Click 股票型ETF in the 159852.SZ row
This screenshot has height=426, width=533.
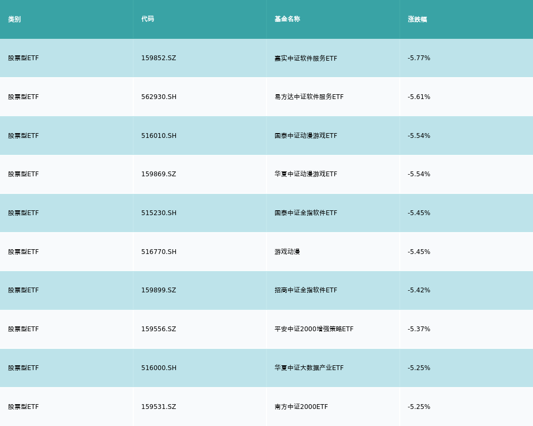point(23,58)
